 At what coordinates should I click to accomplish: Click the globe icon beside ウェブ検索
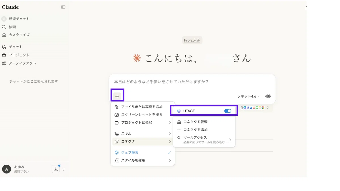pyautogui.click(x=116, y=153)
